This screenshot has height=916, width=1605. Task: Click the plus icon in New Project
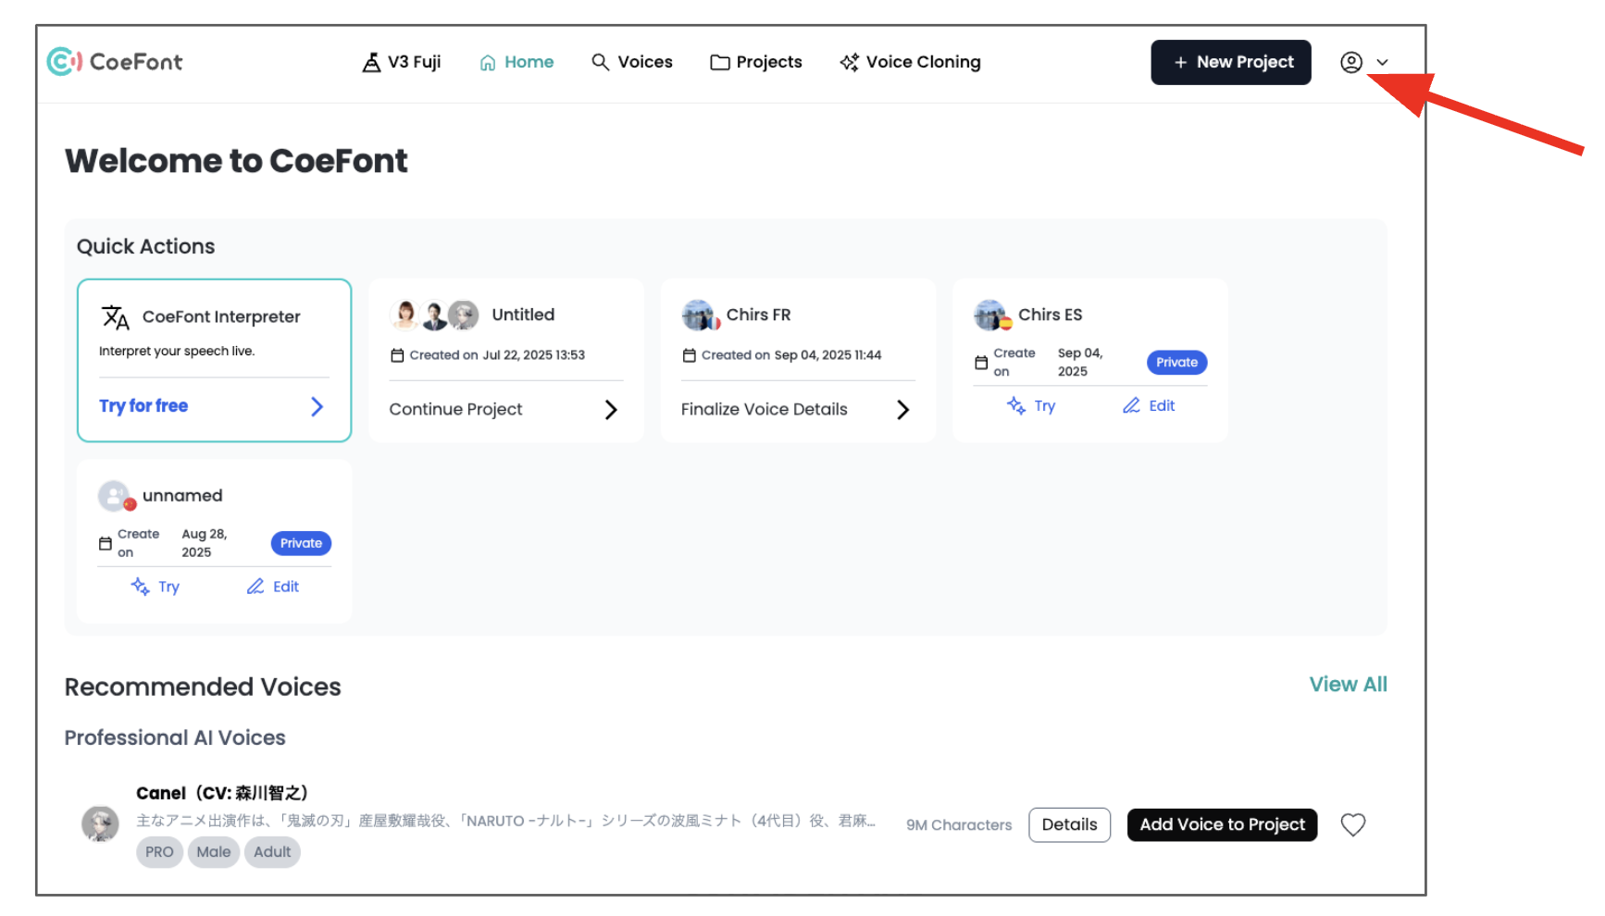(1180, 62)
